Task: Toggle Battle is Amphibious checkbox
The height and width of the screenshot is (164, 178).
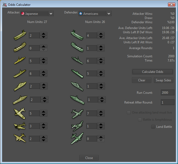Action: (x=140, y=120)
